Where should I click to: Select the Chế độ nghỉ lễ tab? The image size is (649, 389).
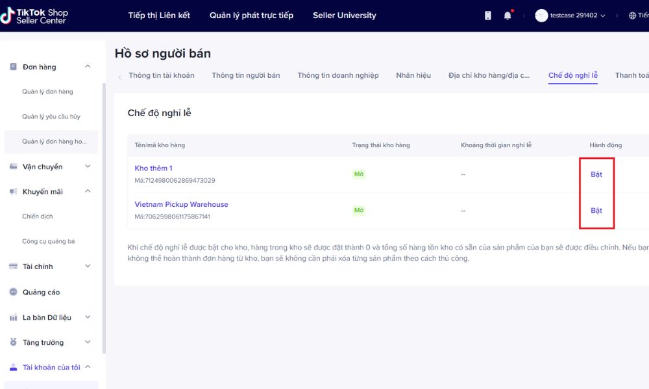[573, 76]
